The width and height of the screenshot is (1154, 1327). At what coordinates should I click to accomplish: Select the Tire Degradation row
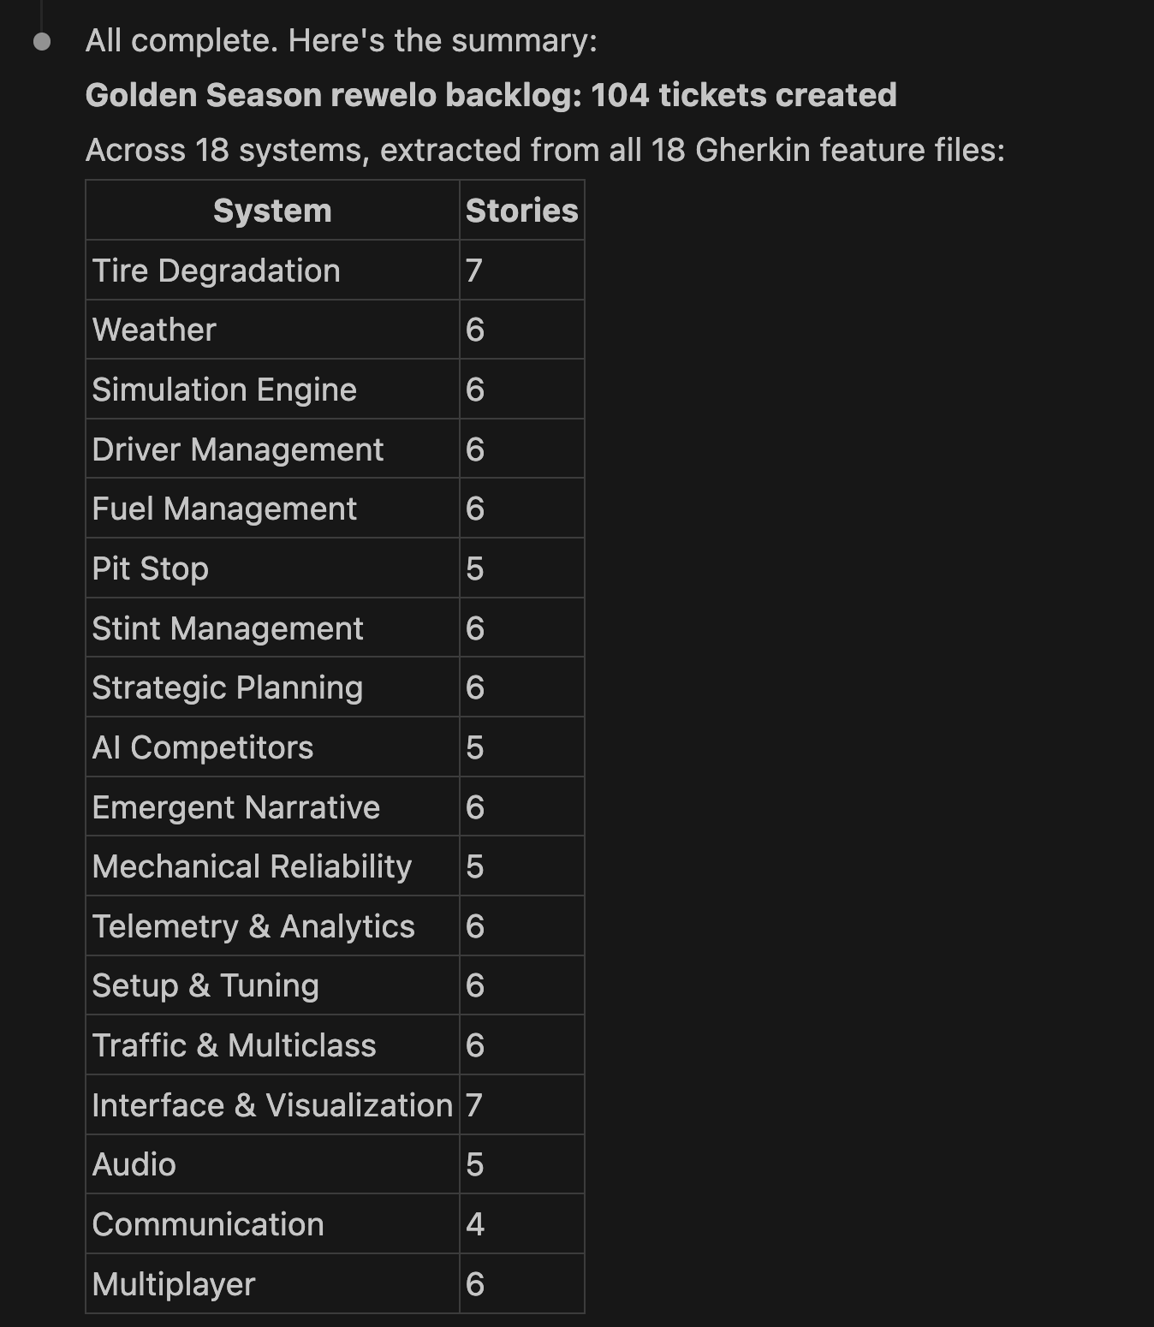point(335,271)
